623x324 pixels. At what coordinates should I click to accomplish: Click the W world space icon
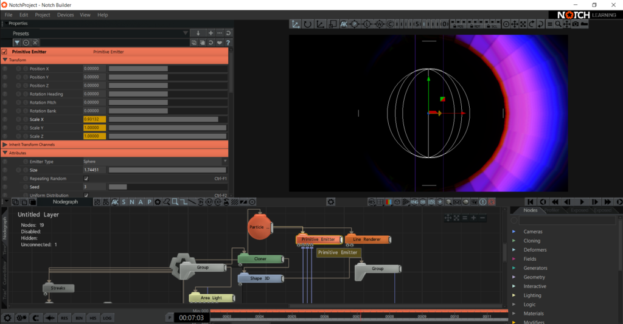pyautogui.click(x=379, y=24)
